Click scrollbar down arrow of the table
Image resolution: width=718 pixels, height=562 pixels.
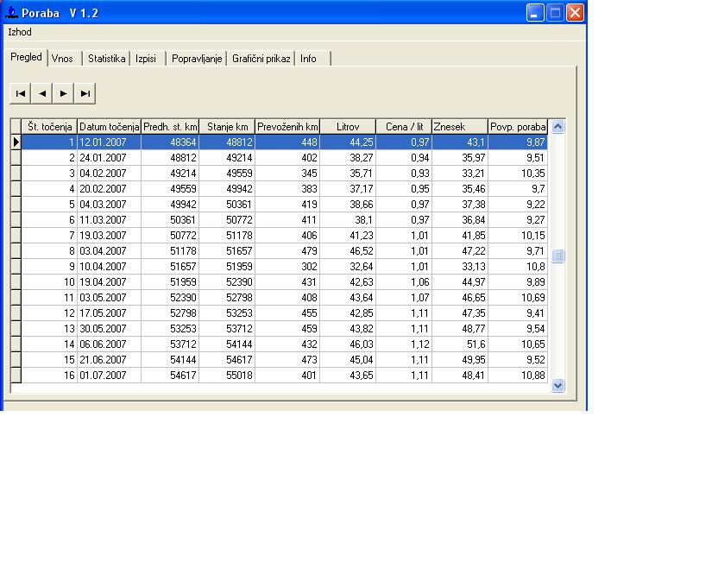tap(557, 386)
